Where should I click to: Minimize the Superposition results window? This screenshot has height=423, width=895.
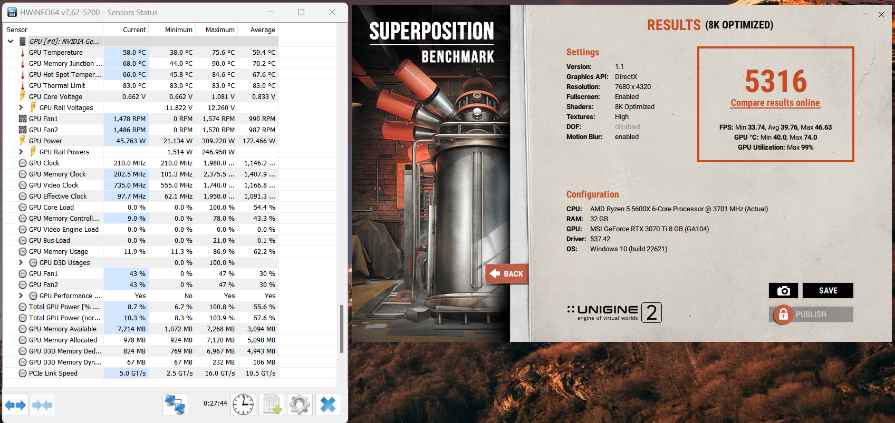click(x=865, y=14)
